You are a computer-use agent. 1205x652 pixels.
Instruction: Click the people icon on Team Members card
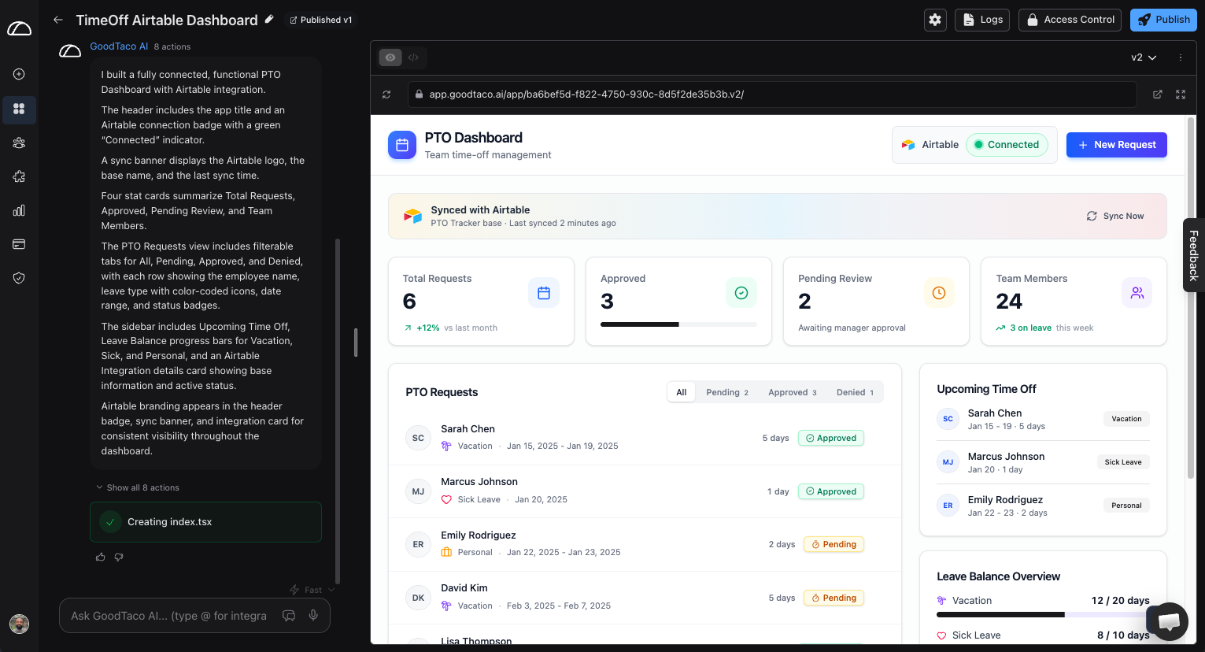(1137, 293)
